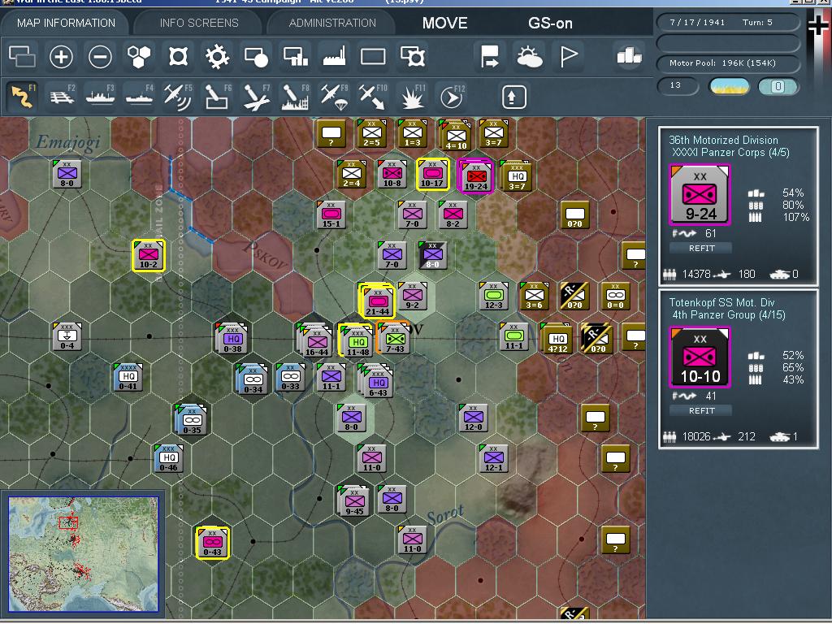Viewport: 832px width, 624px height.
Task: Select the 21-44 unit stack
Action: (x=377, y=301)
